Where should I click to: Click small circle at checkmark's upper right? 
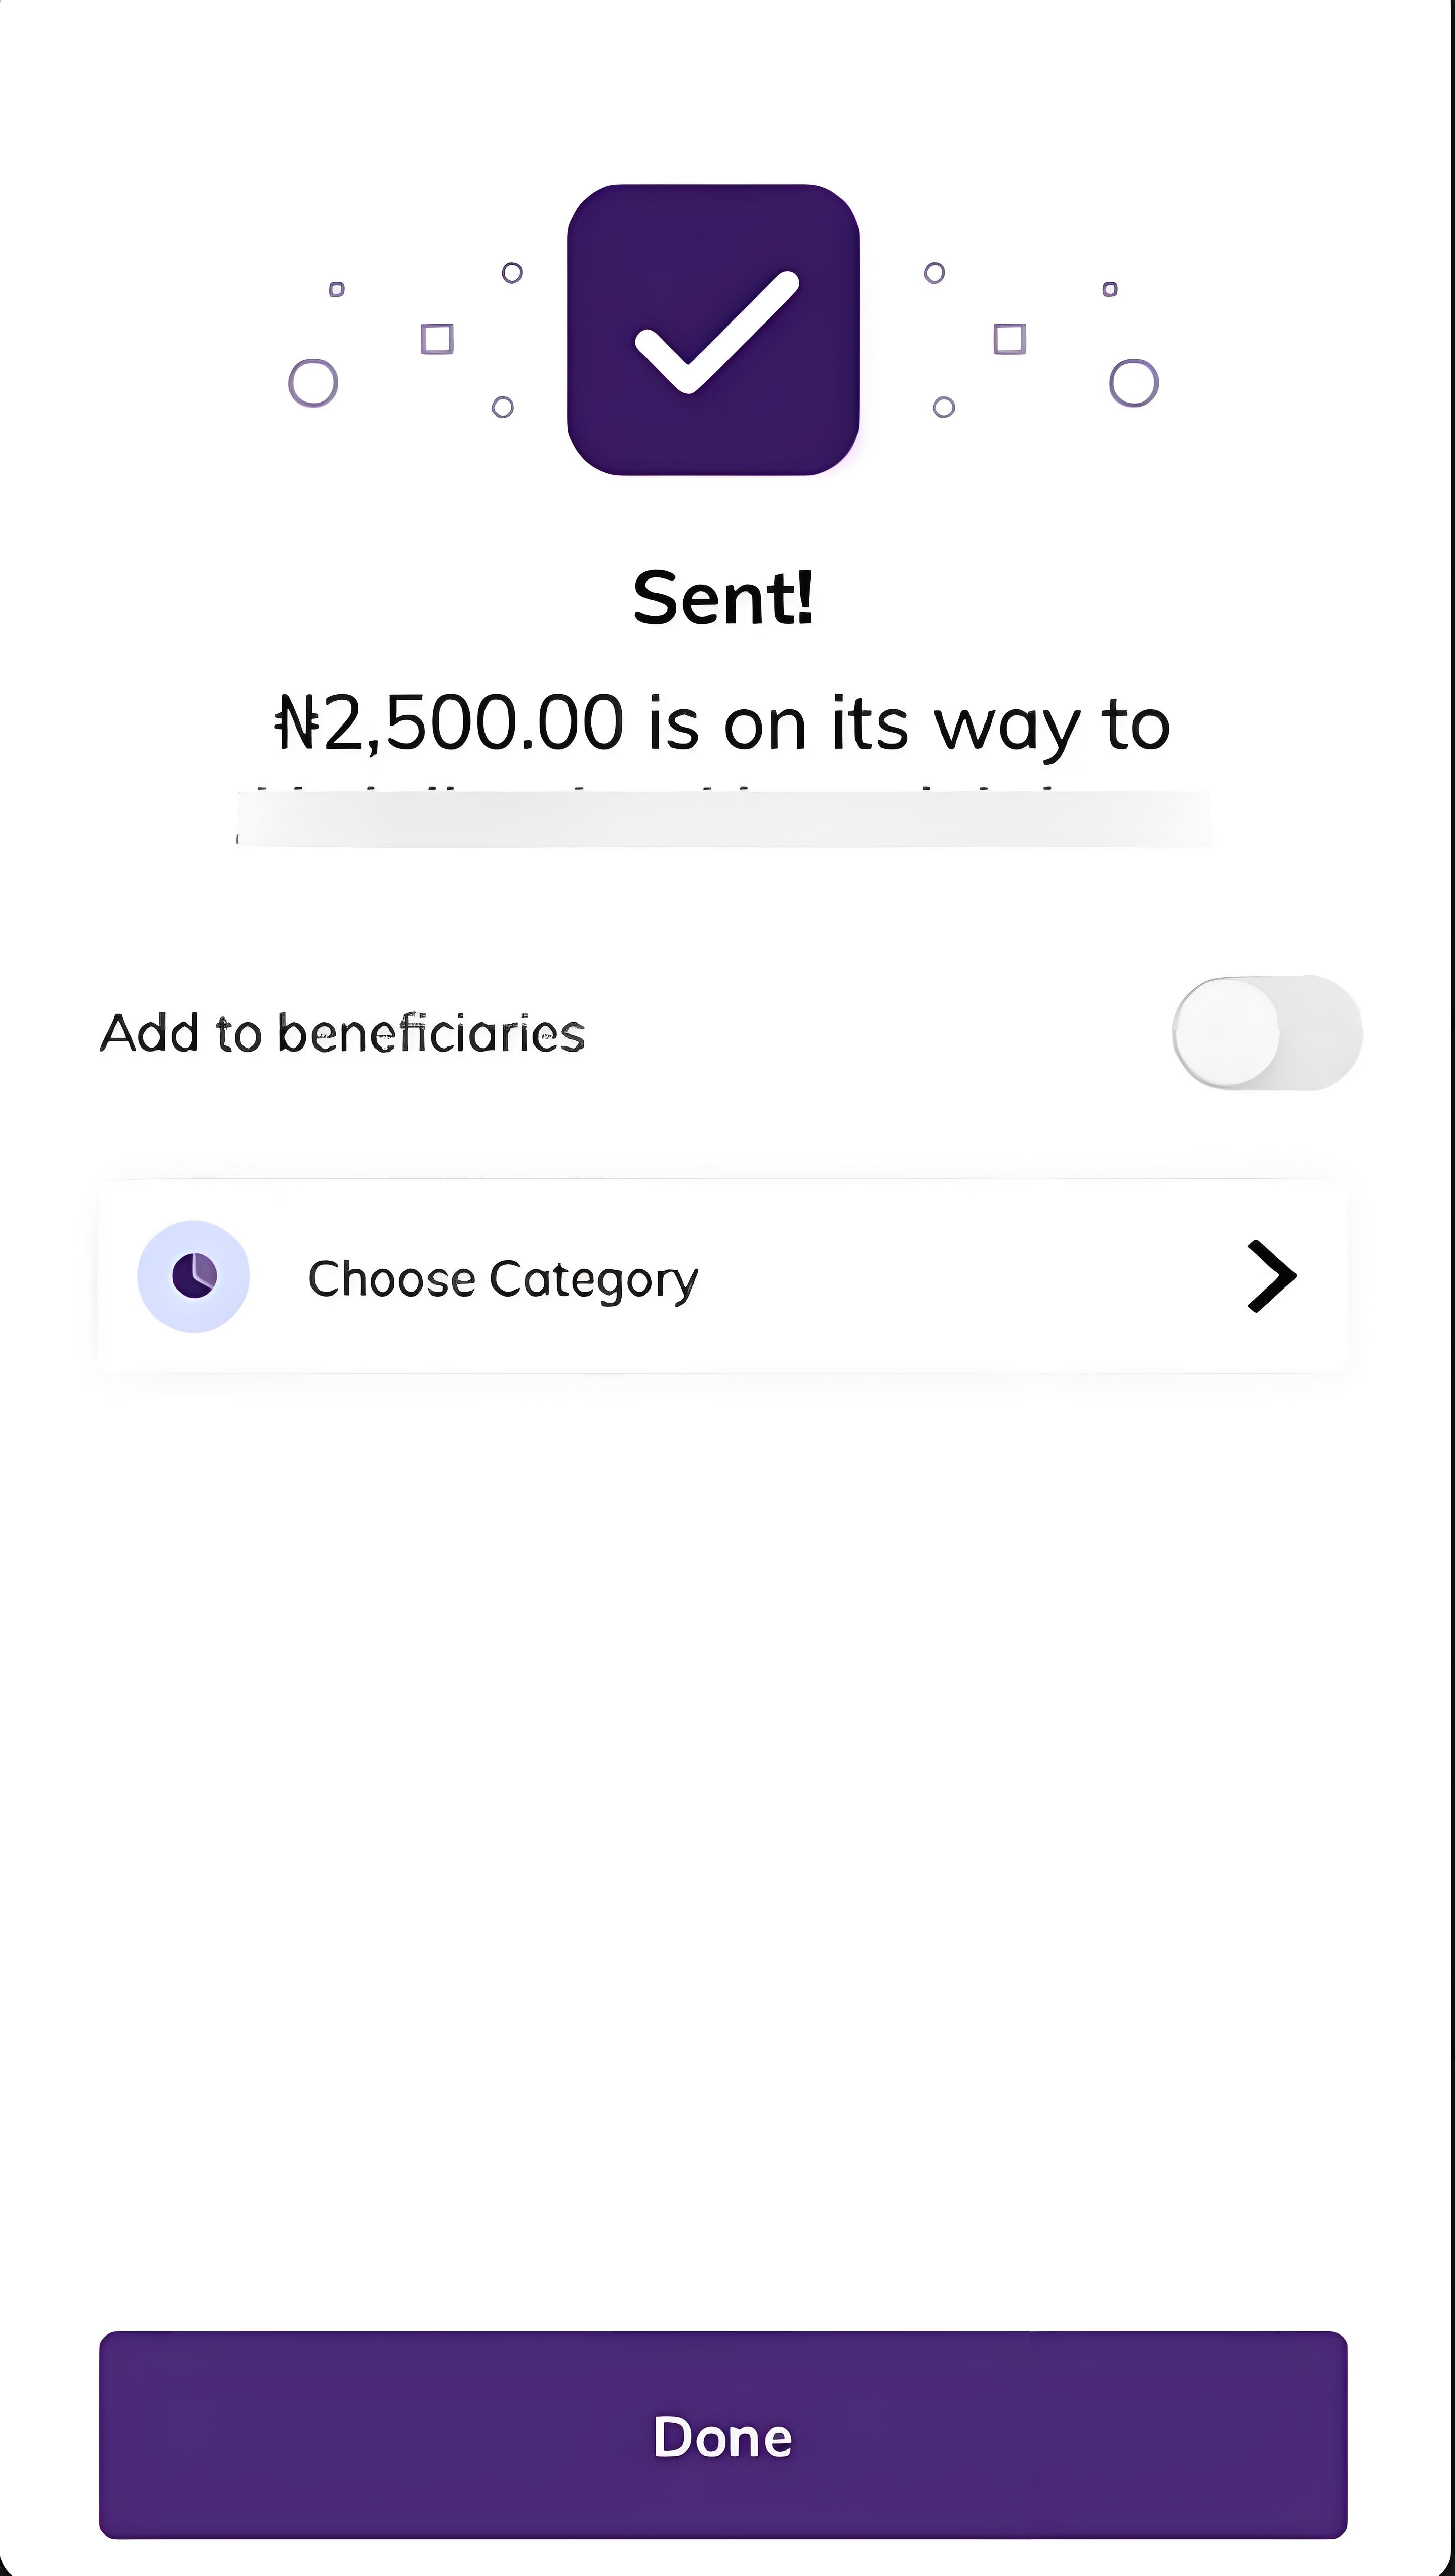(935, 272)
